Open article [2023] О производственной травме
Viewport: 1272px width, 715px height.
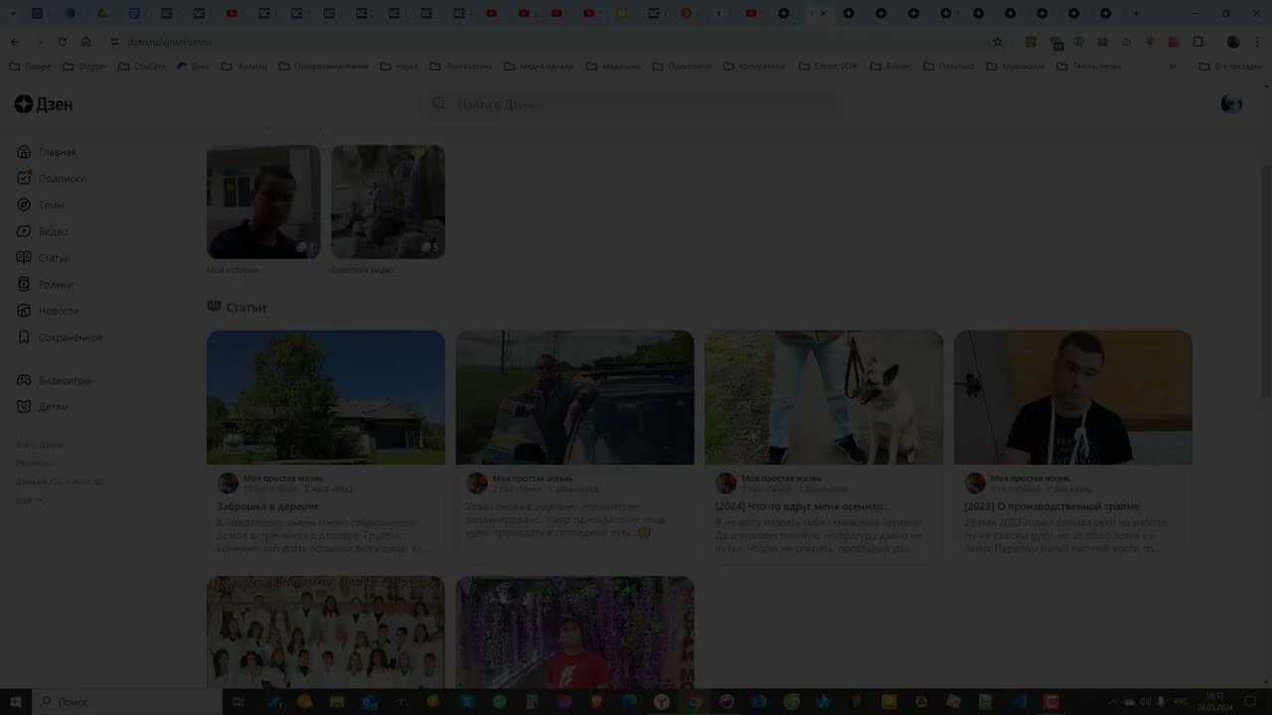tap(1051, 506)
